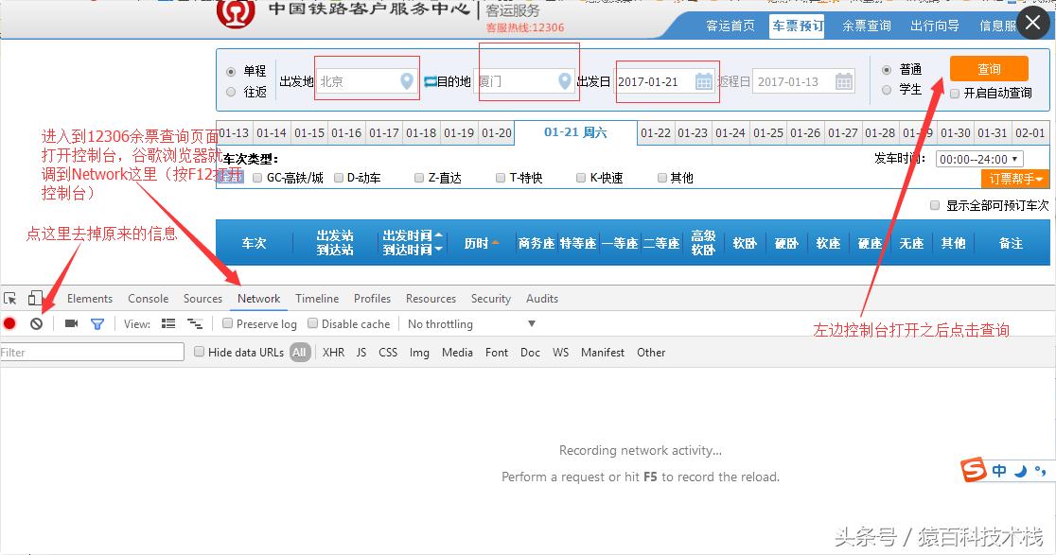Check the Disable cache option
Image resolution: width=1056 pixels, height=555 pixels.
tap(312, 323)
